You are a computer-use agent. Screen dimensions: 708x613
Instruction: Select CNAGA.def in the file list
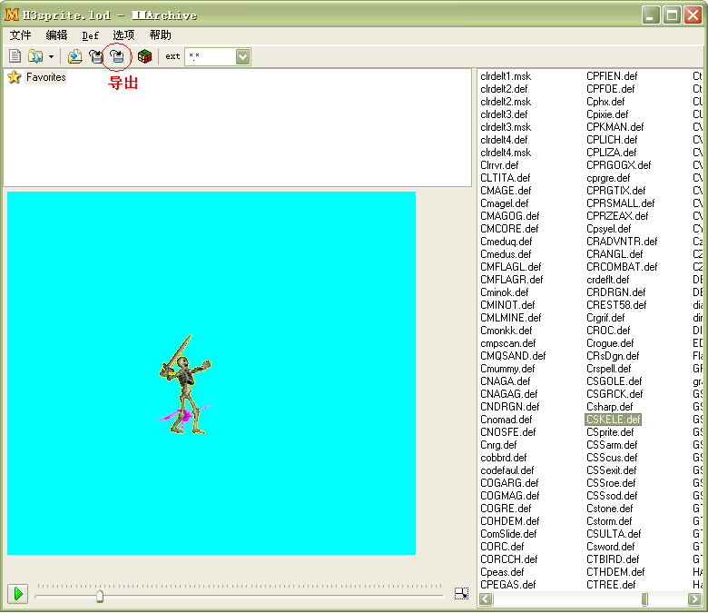coord(506,381)
